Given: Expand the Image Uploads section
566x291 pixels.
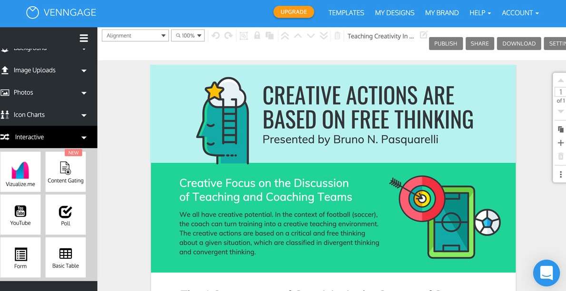Looking at the screenshot, I should (49, 70).
